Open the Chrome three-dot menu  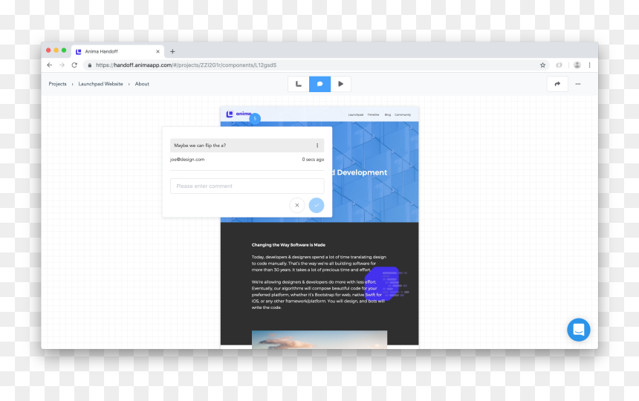coord(589,65)
